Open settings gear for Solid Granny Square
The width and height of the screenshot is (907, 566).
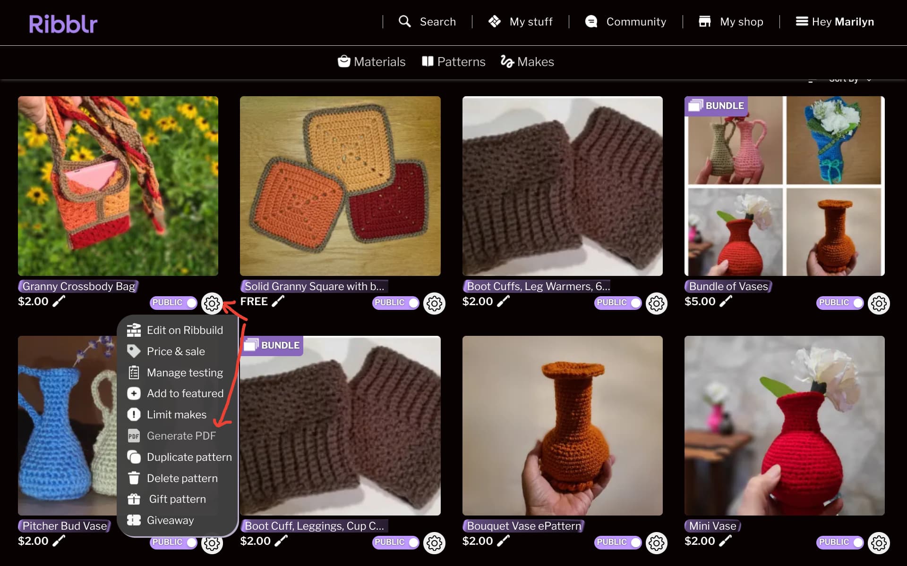[x=434, y=303]
